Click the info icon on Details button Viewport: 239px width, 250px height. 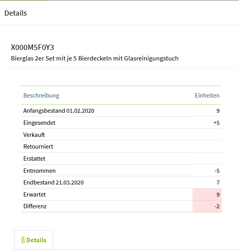[23, 240]
